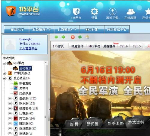The width and height of the screenshot is (150, 136).
Task: Select 启动游戏 under Mkz军魂
Action: pyautogui.click(x=25, y=68)
